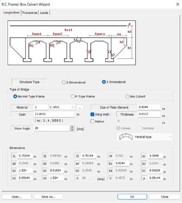Increase Skew Angle using up arrow
The height and width of the screenshot is (203, 182).
[72, 127]
